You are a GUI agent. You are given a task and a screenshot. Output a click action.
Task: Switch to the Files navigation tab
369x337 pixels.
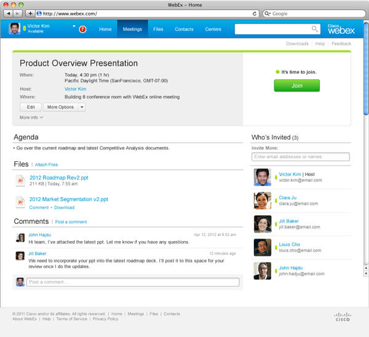[x=158, y=29]
